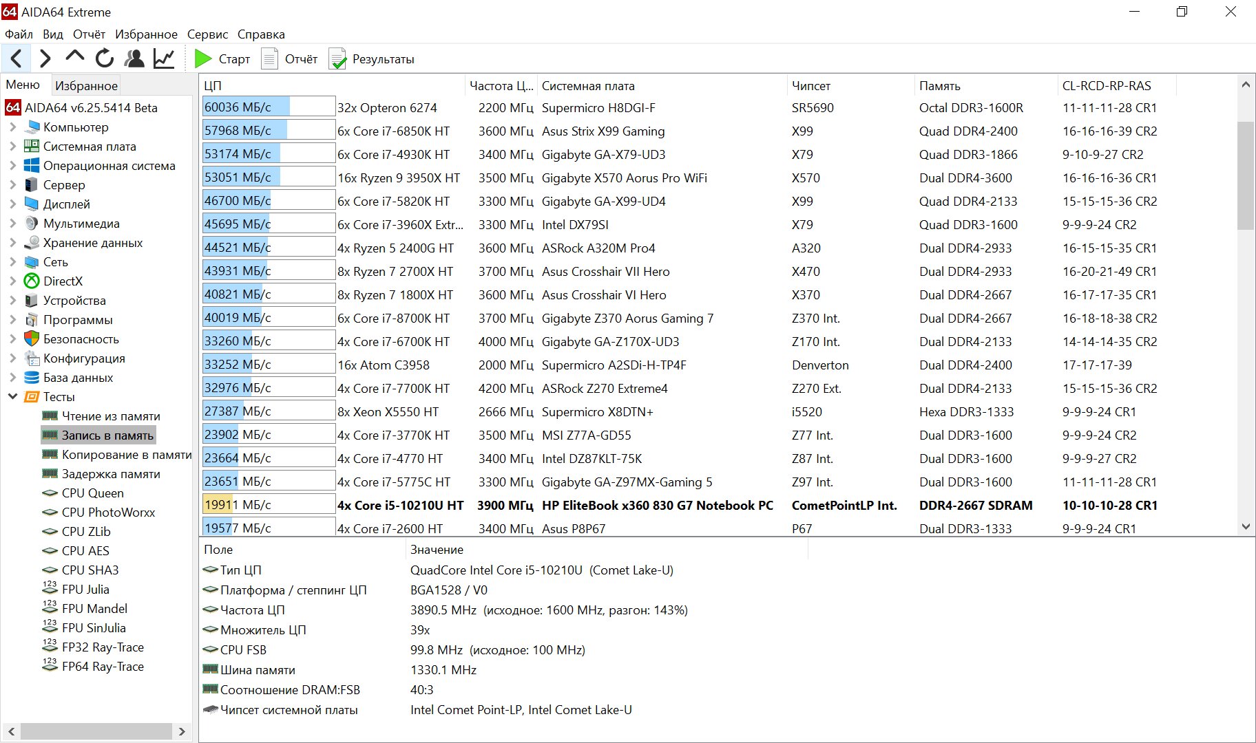
Task: Sort by the Системная плата column header
Action: [x=661, y=86]
